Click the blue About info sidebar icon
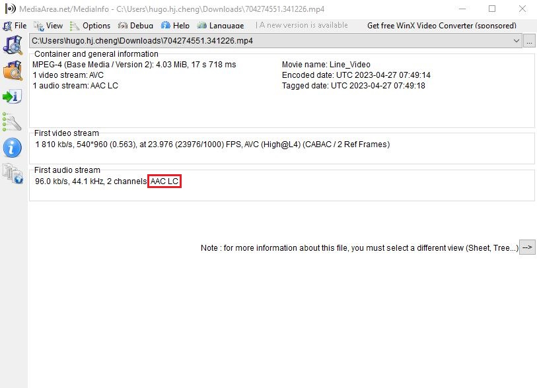Viewport: 537px width, 388px height. pyautogui.click(x=13, y=148)
